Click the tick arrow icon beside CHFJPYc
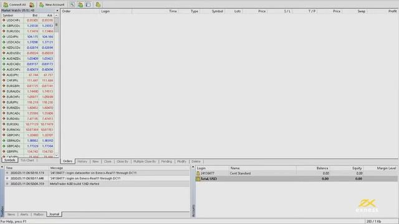Image resolution: width=399 pixels, height=224 pixels. click(4, 80)
